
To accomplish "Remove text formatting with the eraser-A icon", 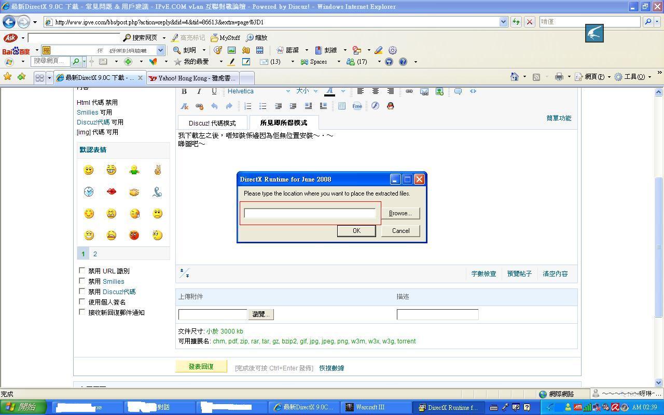I will 184,106.
